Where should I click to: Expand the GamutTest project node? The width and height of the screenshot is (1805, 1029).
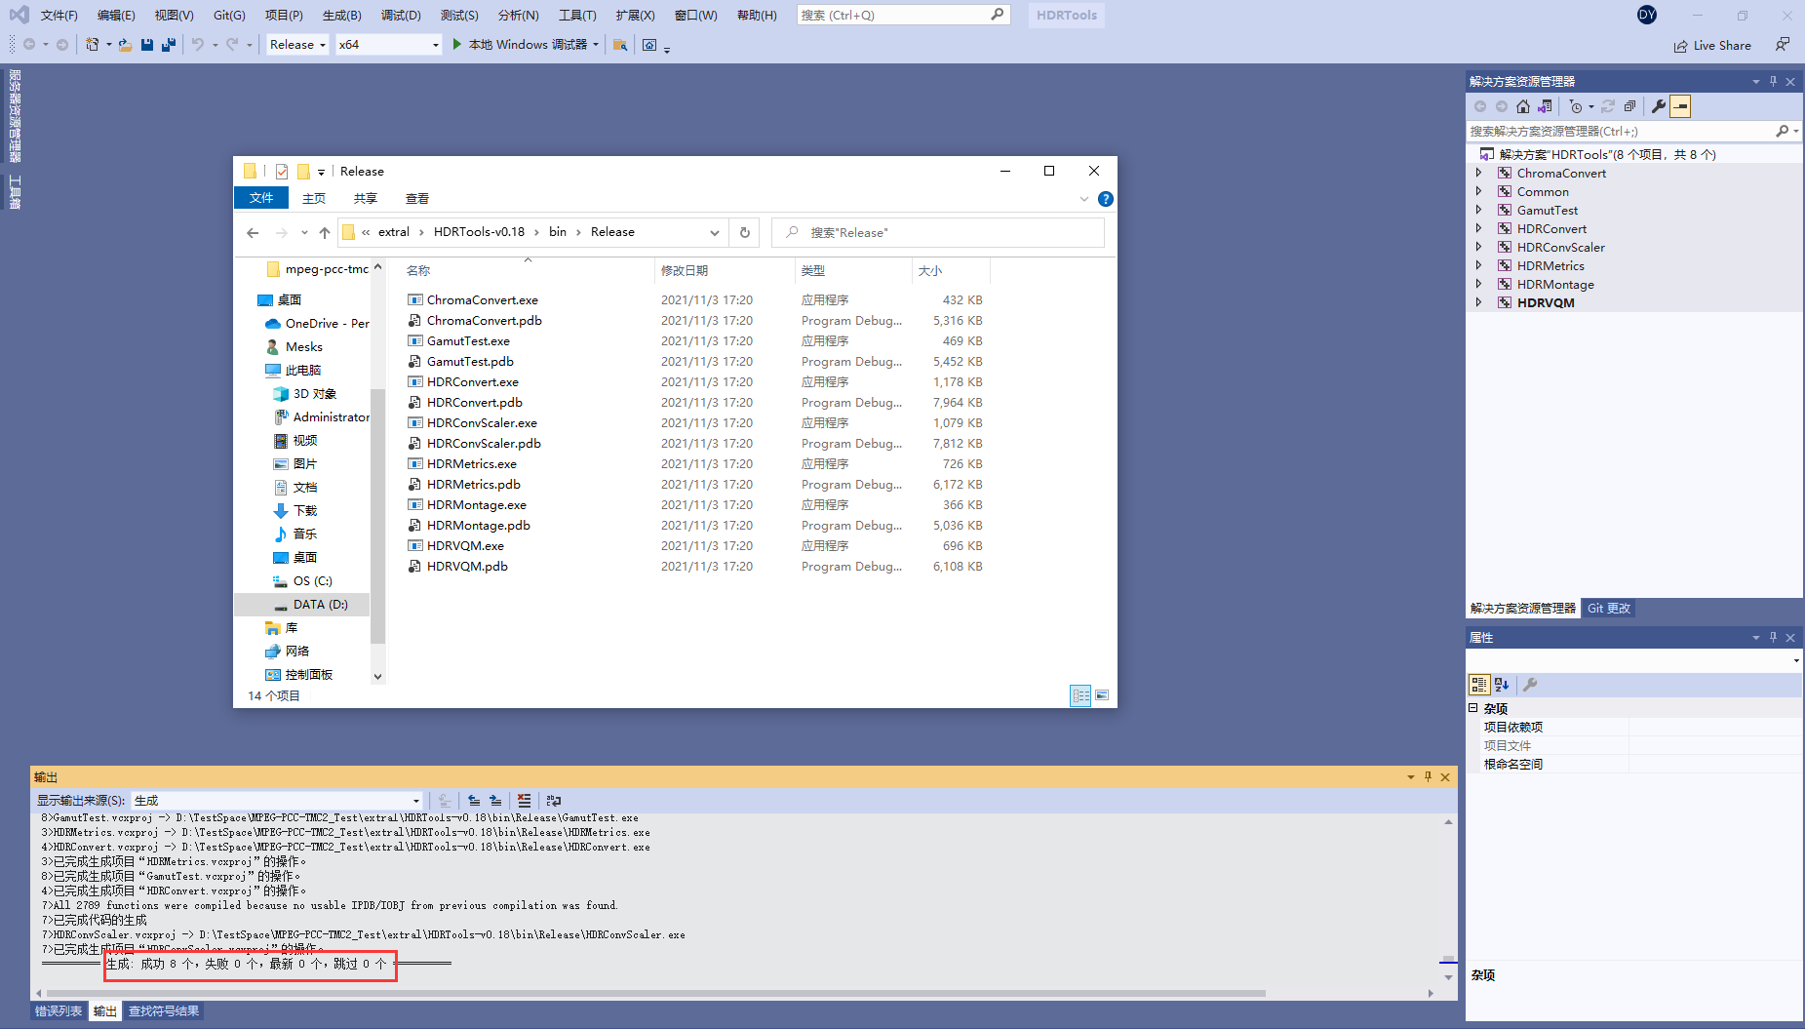coord(1478,210)
